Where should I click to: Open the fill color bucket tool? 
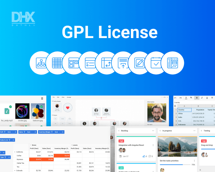191,98
